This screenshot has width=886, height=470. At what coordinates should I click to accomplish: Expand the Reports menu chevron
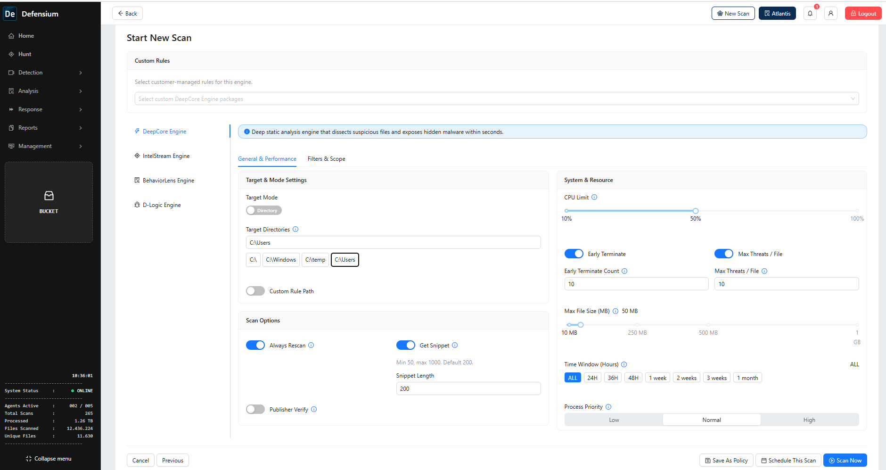(81, 128)
